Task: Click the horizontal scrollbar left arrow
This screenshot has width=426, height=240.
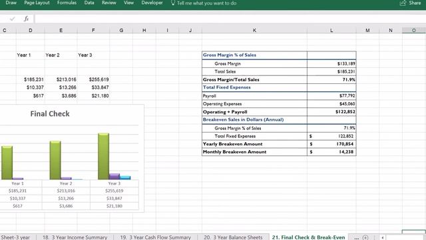Action: (x=383, y=237)
